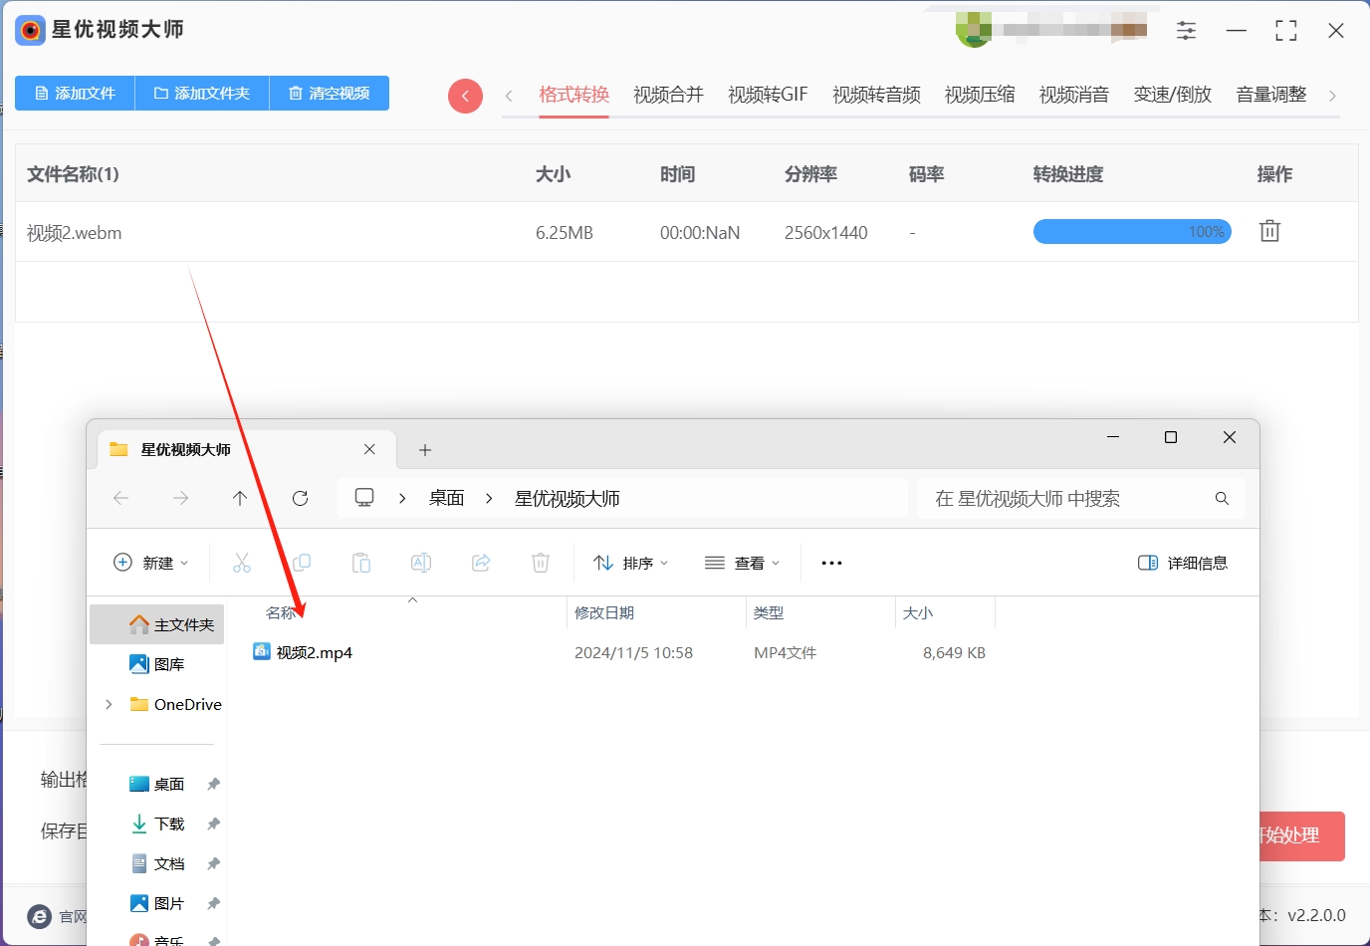Viewport: 1370px width, 946px height.
Task: Go to the 变速/倒放 tab
Action: pyautogui.click(x=1173, y=95)
